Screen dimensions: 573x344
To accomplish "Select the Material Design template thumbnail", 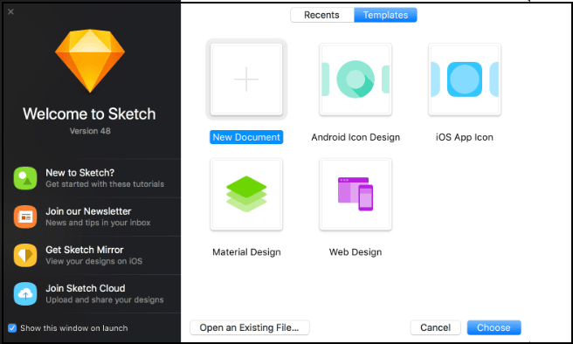I will click(246, 195).
